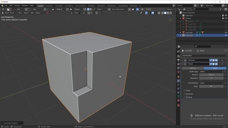Click the Blender logo menu icon

2,6
